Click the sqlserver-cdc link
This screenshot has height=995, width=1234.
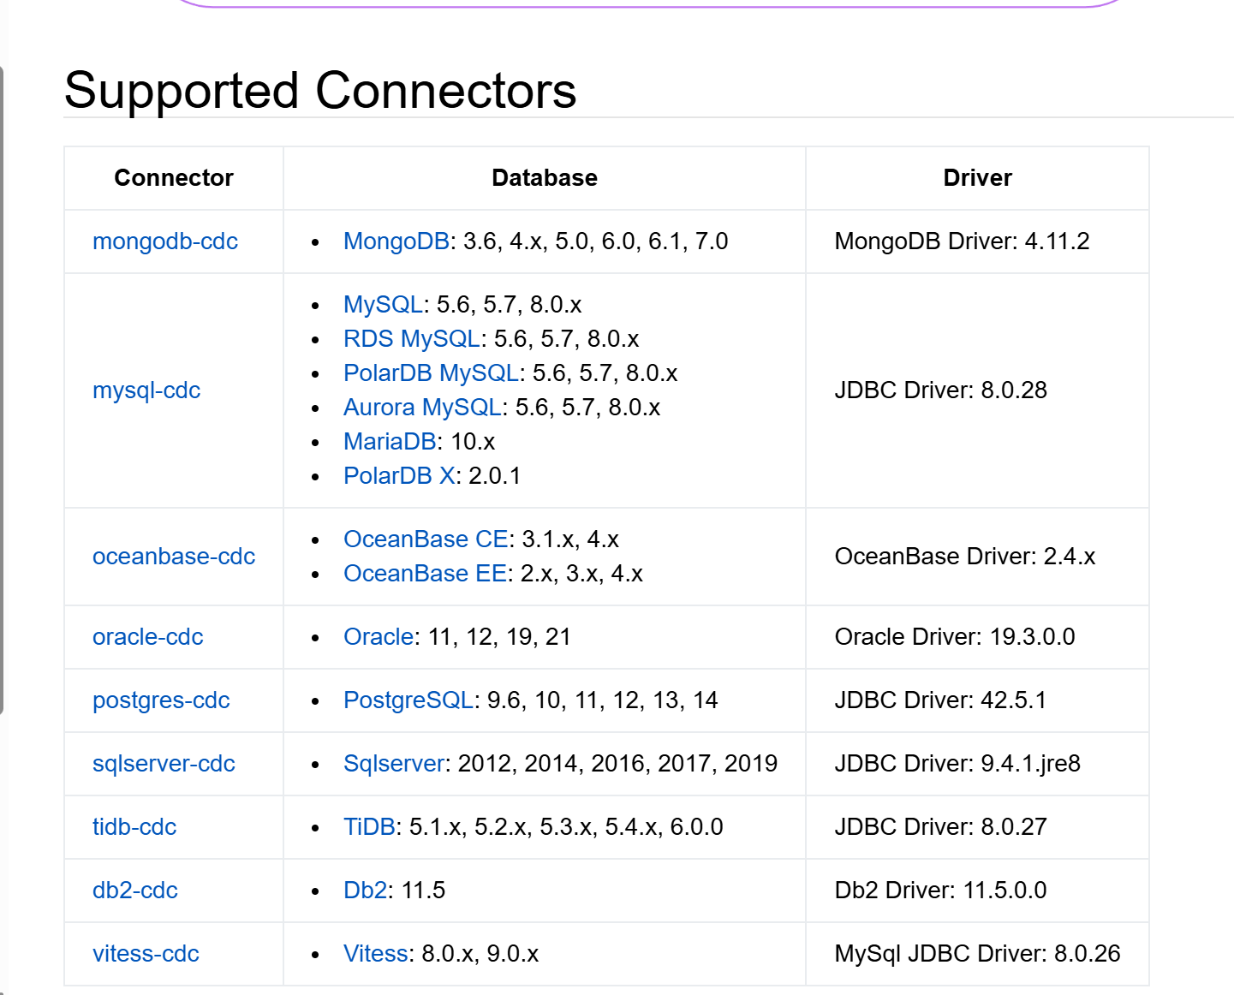coord(164,764)
